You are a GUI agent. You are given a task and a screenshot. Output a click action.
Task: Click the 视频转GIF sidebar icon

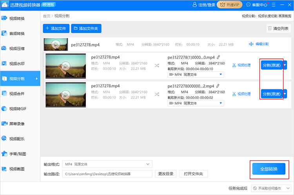coord(4,108)
